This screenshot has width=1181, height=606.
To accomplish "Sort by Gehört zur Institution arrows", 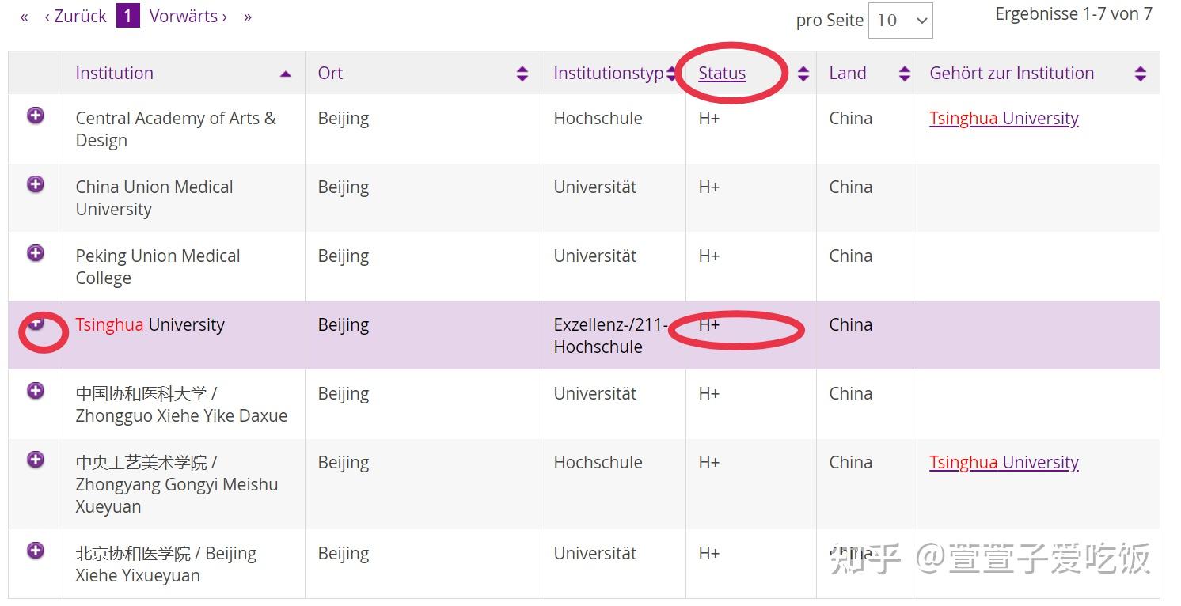I will [x=1140, y=74].
